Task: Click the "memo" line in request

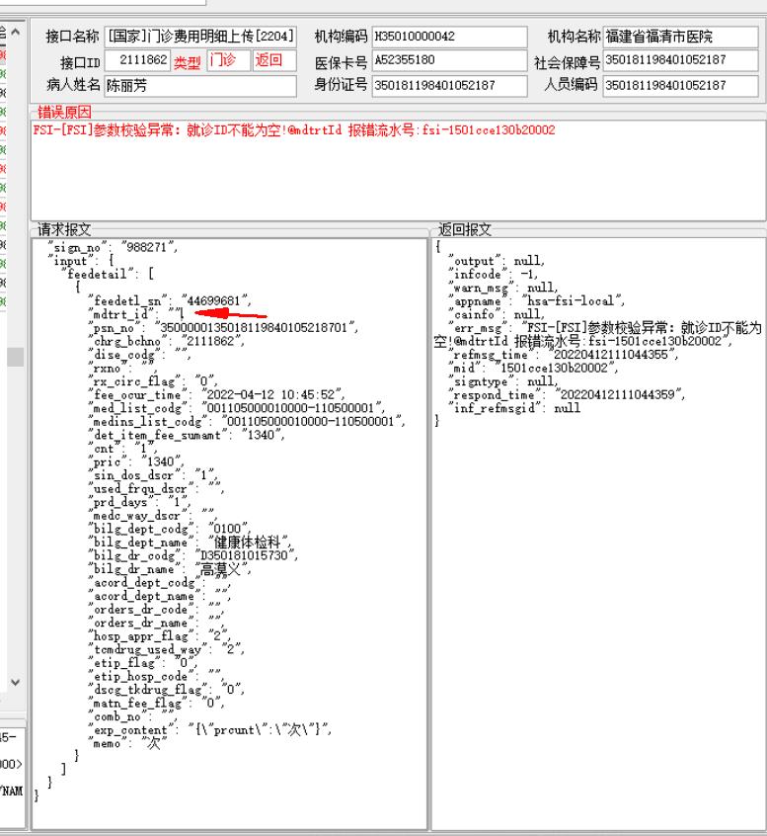Action: click(128, 743)
